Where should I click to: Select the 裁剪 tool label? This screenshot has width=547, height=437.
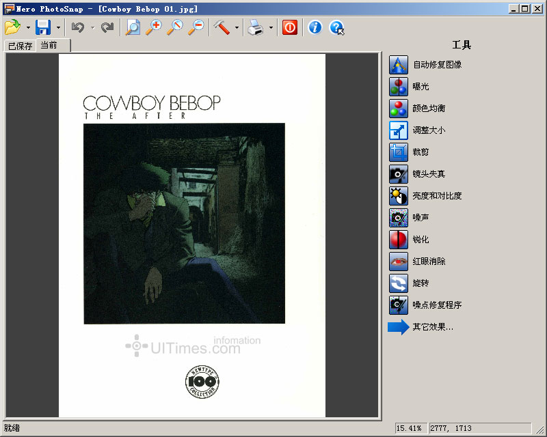[x=421, y=152]
